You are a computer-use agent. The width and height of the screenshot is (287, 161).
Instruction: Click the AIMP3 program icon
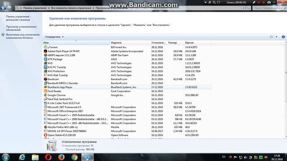click(x=45, y=55)
